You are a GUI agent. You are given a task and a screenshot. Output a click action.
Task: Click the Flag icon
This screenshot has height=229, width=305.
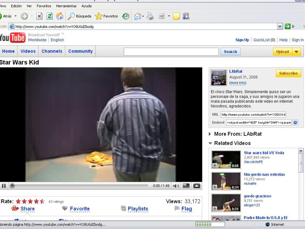coord(177,208)
